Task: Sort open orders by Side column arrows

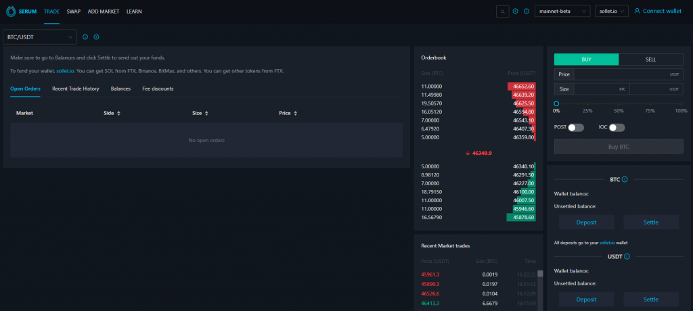Action: (118, 113)
